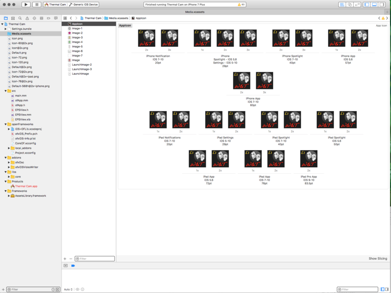
Task: Show the Debug navigator
Action: [x=42, y=18]
